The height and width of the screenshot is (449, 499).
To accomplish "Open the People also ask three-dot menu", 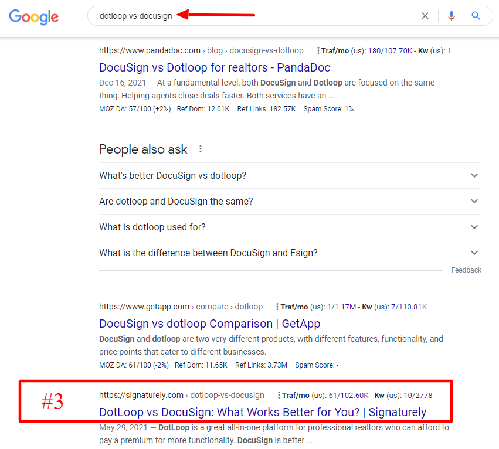I will 200,149.
